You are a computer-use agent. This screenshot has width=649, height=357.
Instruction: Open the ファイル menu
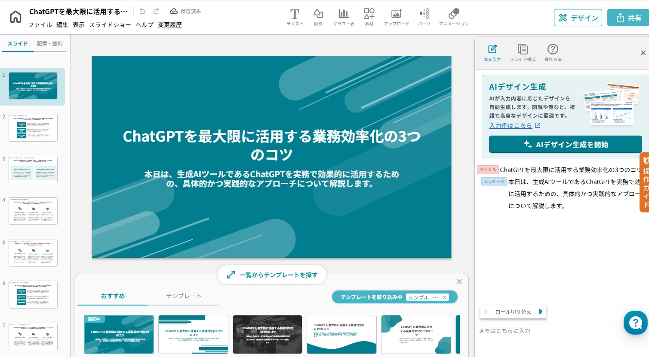tap(40, 25)
